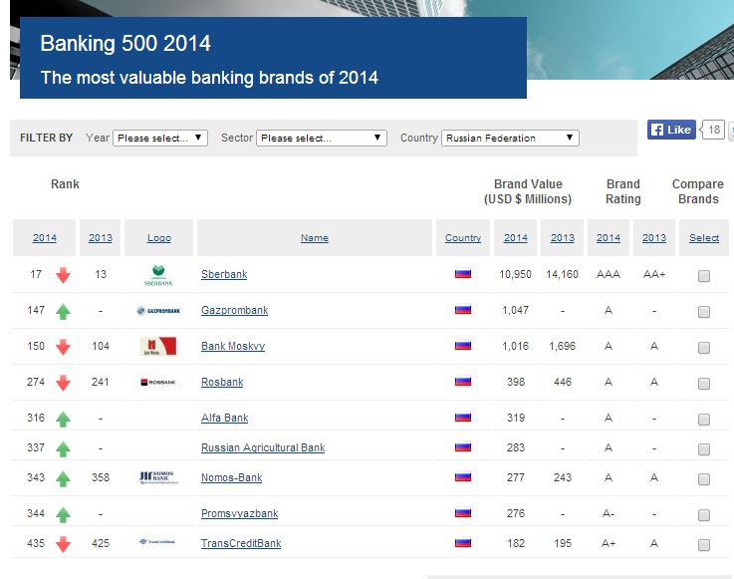This screenshot has height=579, width=734.
Task: Click the Russian flag in Bank Moskvy row
Action: pyautogui.click(x=463, y=346)
